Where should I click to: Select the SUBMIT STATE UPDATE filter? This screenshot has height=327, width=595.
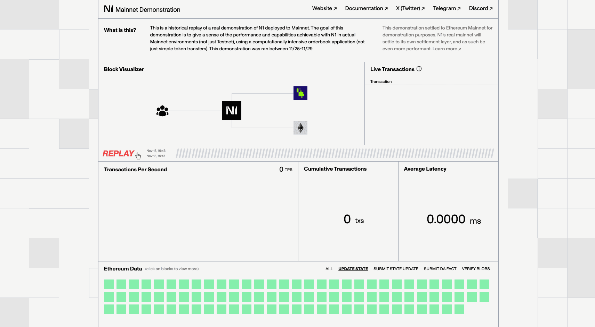tap(396, 269)
